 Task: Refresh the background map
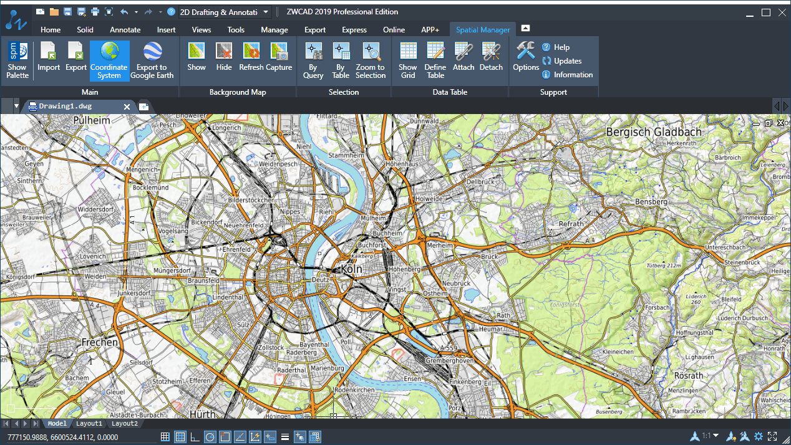pos(251,57)
